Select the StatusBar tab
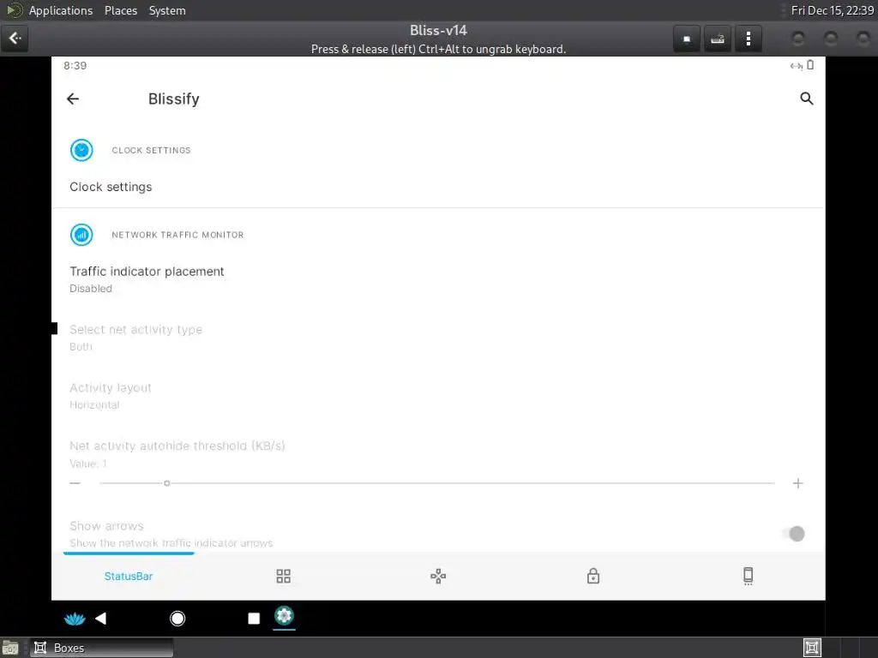This screenshot has width=878, height=658. click(129, 577)
